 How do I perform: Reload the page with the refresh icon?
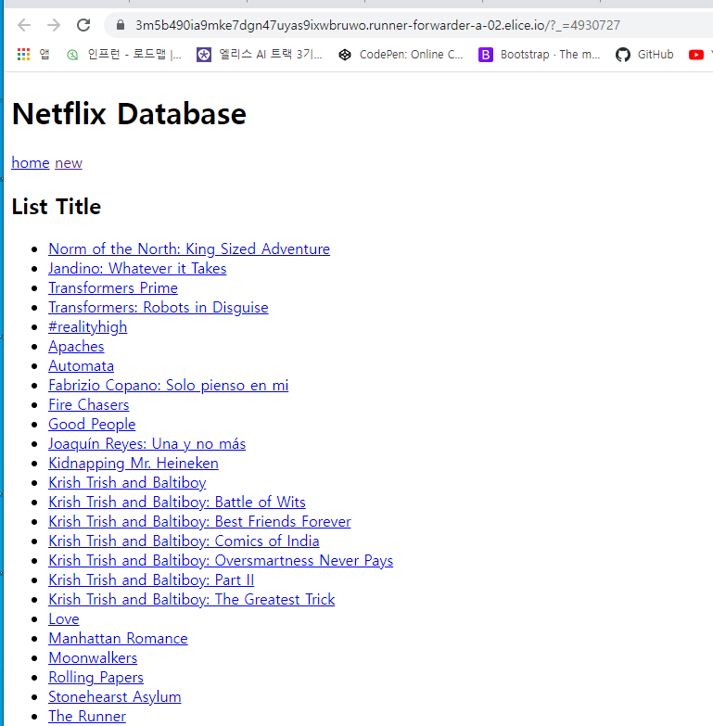83,25
